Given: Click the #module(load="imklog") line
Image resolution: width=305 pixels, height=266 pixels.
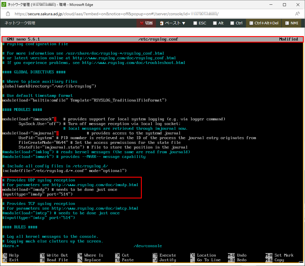Looking at the screenshot, I should 96,152.
